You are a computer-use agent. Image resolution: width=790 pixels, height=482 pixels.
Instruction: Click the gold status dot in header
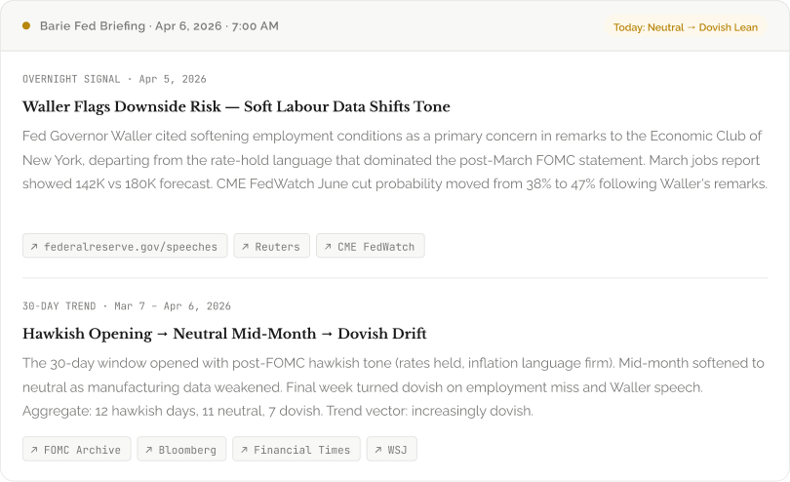pos(26,26)
